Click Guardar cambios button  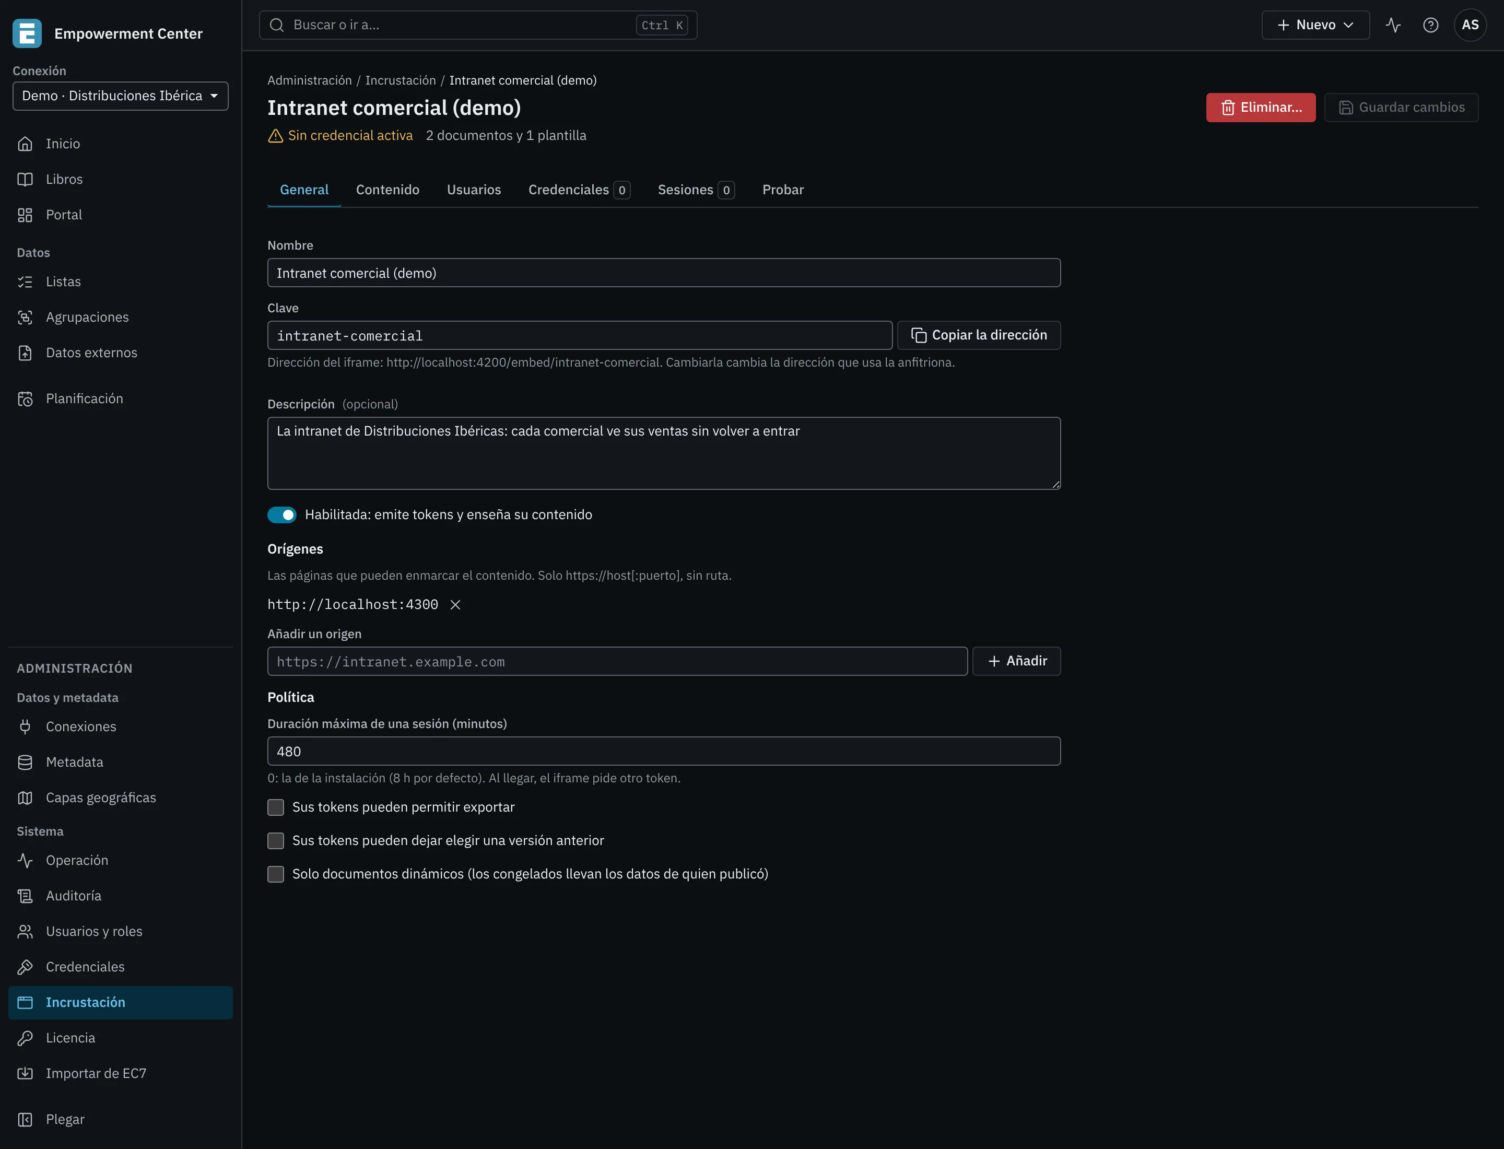click(x=1402, y=108)
